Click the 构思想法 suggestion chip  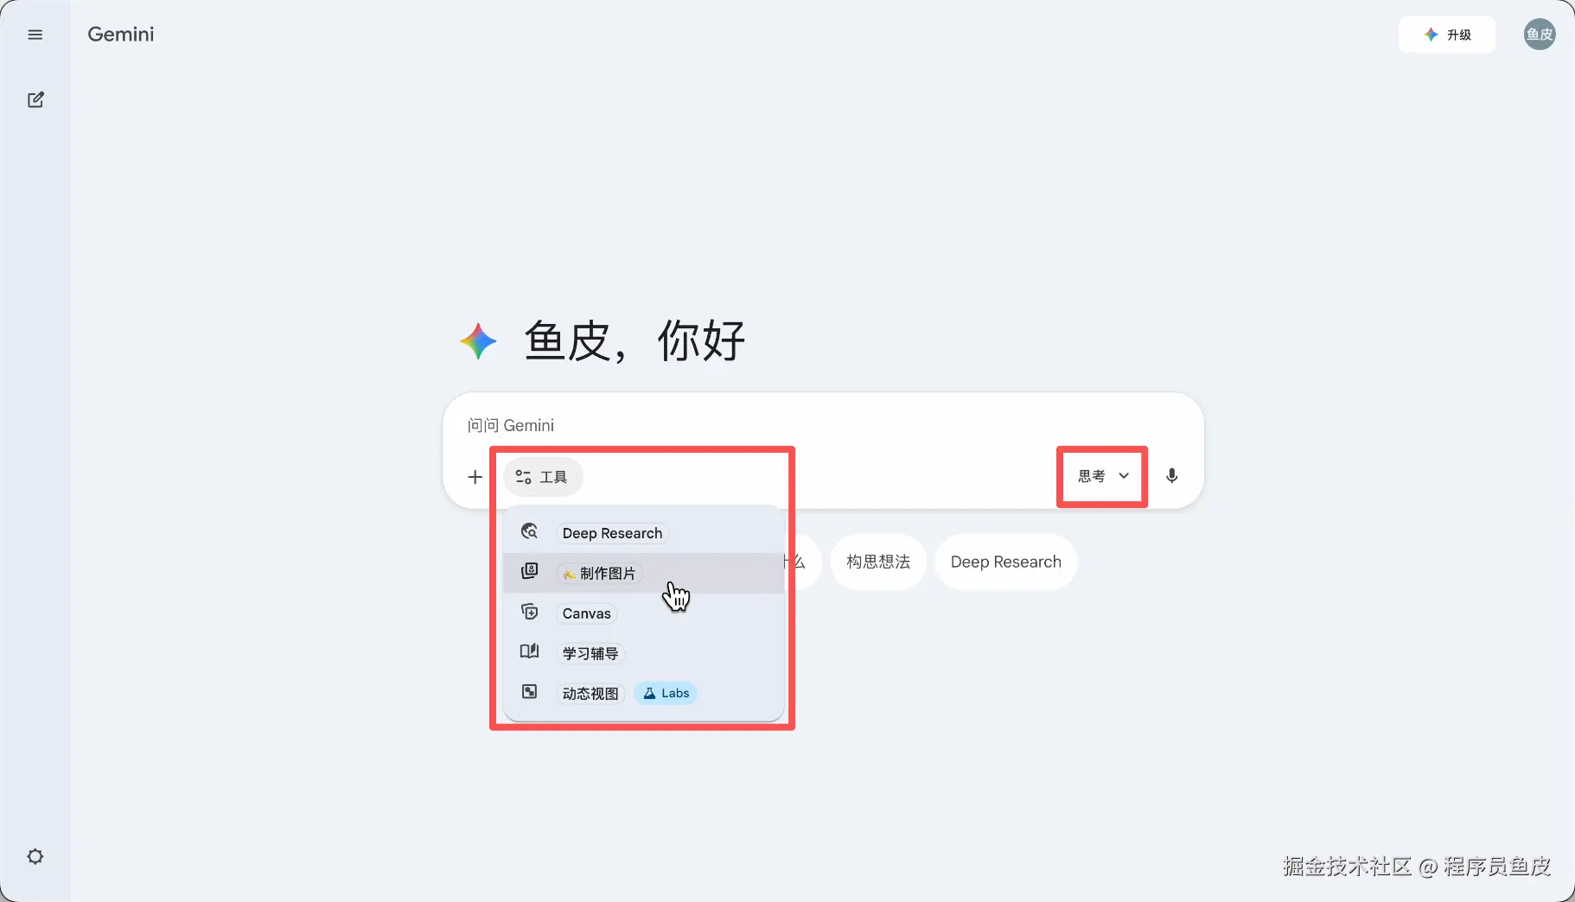tap(878, 562)
